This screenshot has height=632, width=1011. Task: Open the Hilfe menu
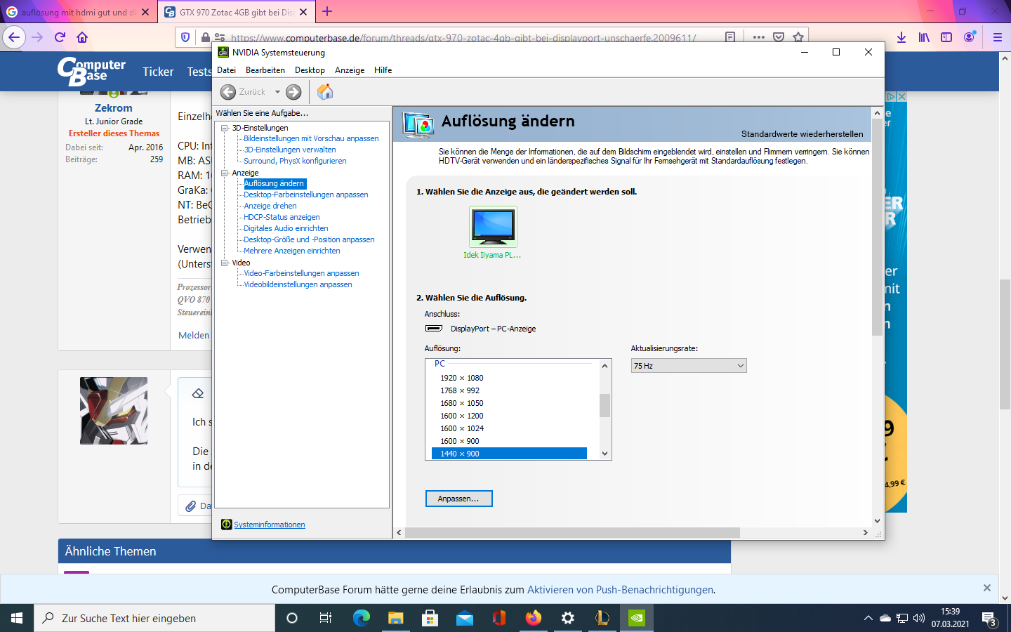click(383, 70)
